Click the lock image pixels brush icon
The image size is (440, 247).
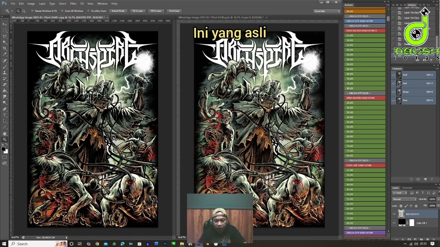coord(406,206)
